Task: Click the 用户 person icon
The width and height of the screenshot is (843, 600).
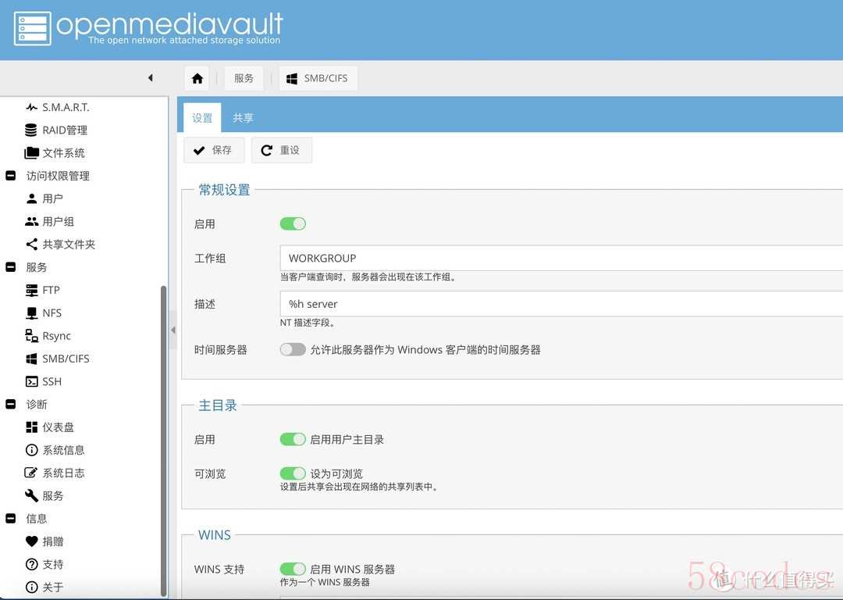Action: click(31, 198)
